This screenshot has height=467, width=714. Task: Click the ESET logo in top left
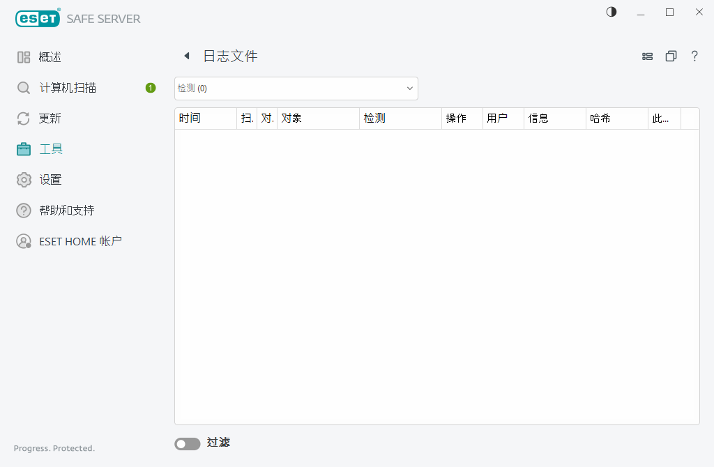38,17
